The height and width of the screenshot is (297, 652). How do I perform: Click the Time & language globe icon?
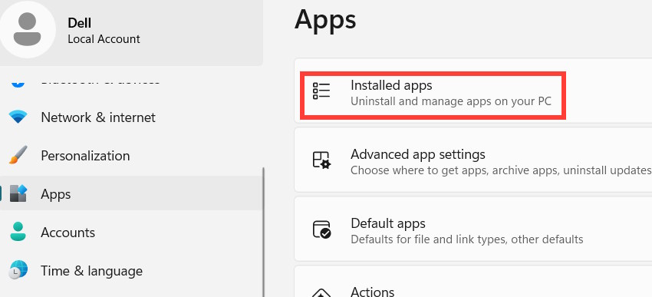18,270
